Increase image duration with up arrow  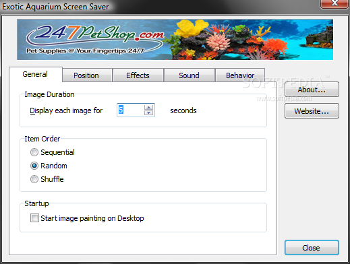[x=148, y=107]
